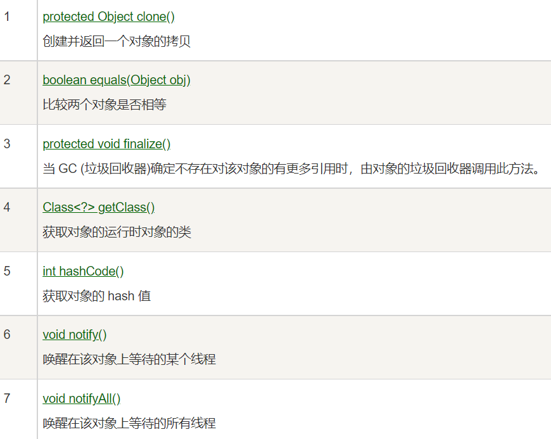Click the row number 1 cell
This screenshot has width=551, height=439.
click(x=7, y=17)
